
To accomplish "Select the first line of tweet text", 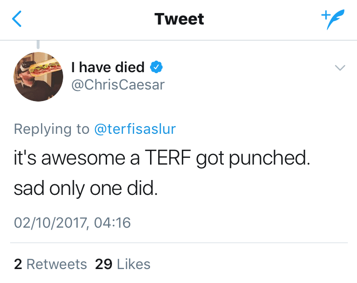I will tap(161, 158).
